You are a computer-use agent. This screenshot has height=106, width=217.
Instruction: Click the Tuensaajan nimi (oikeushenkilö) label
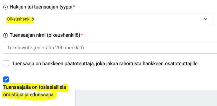(45, 35)
